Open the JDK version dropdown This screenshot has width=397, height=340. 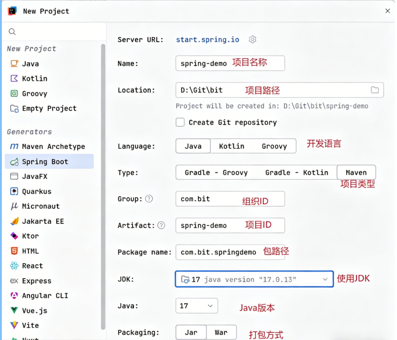254,279
